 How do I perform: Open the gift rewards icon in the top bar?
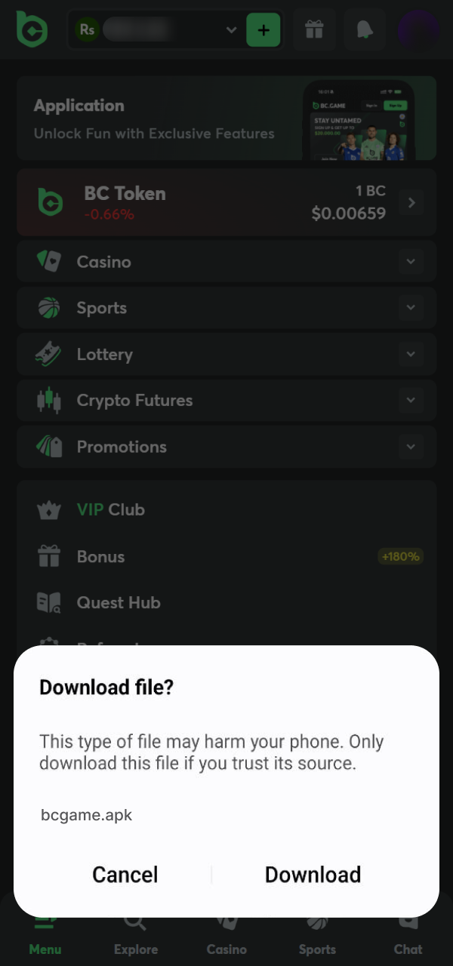(x=315, y=30)
